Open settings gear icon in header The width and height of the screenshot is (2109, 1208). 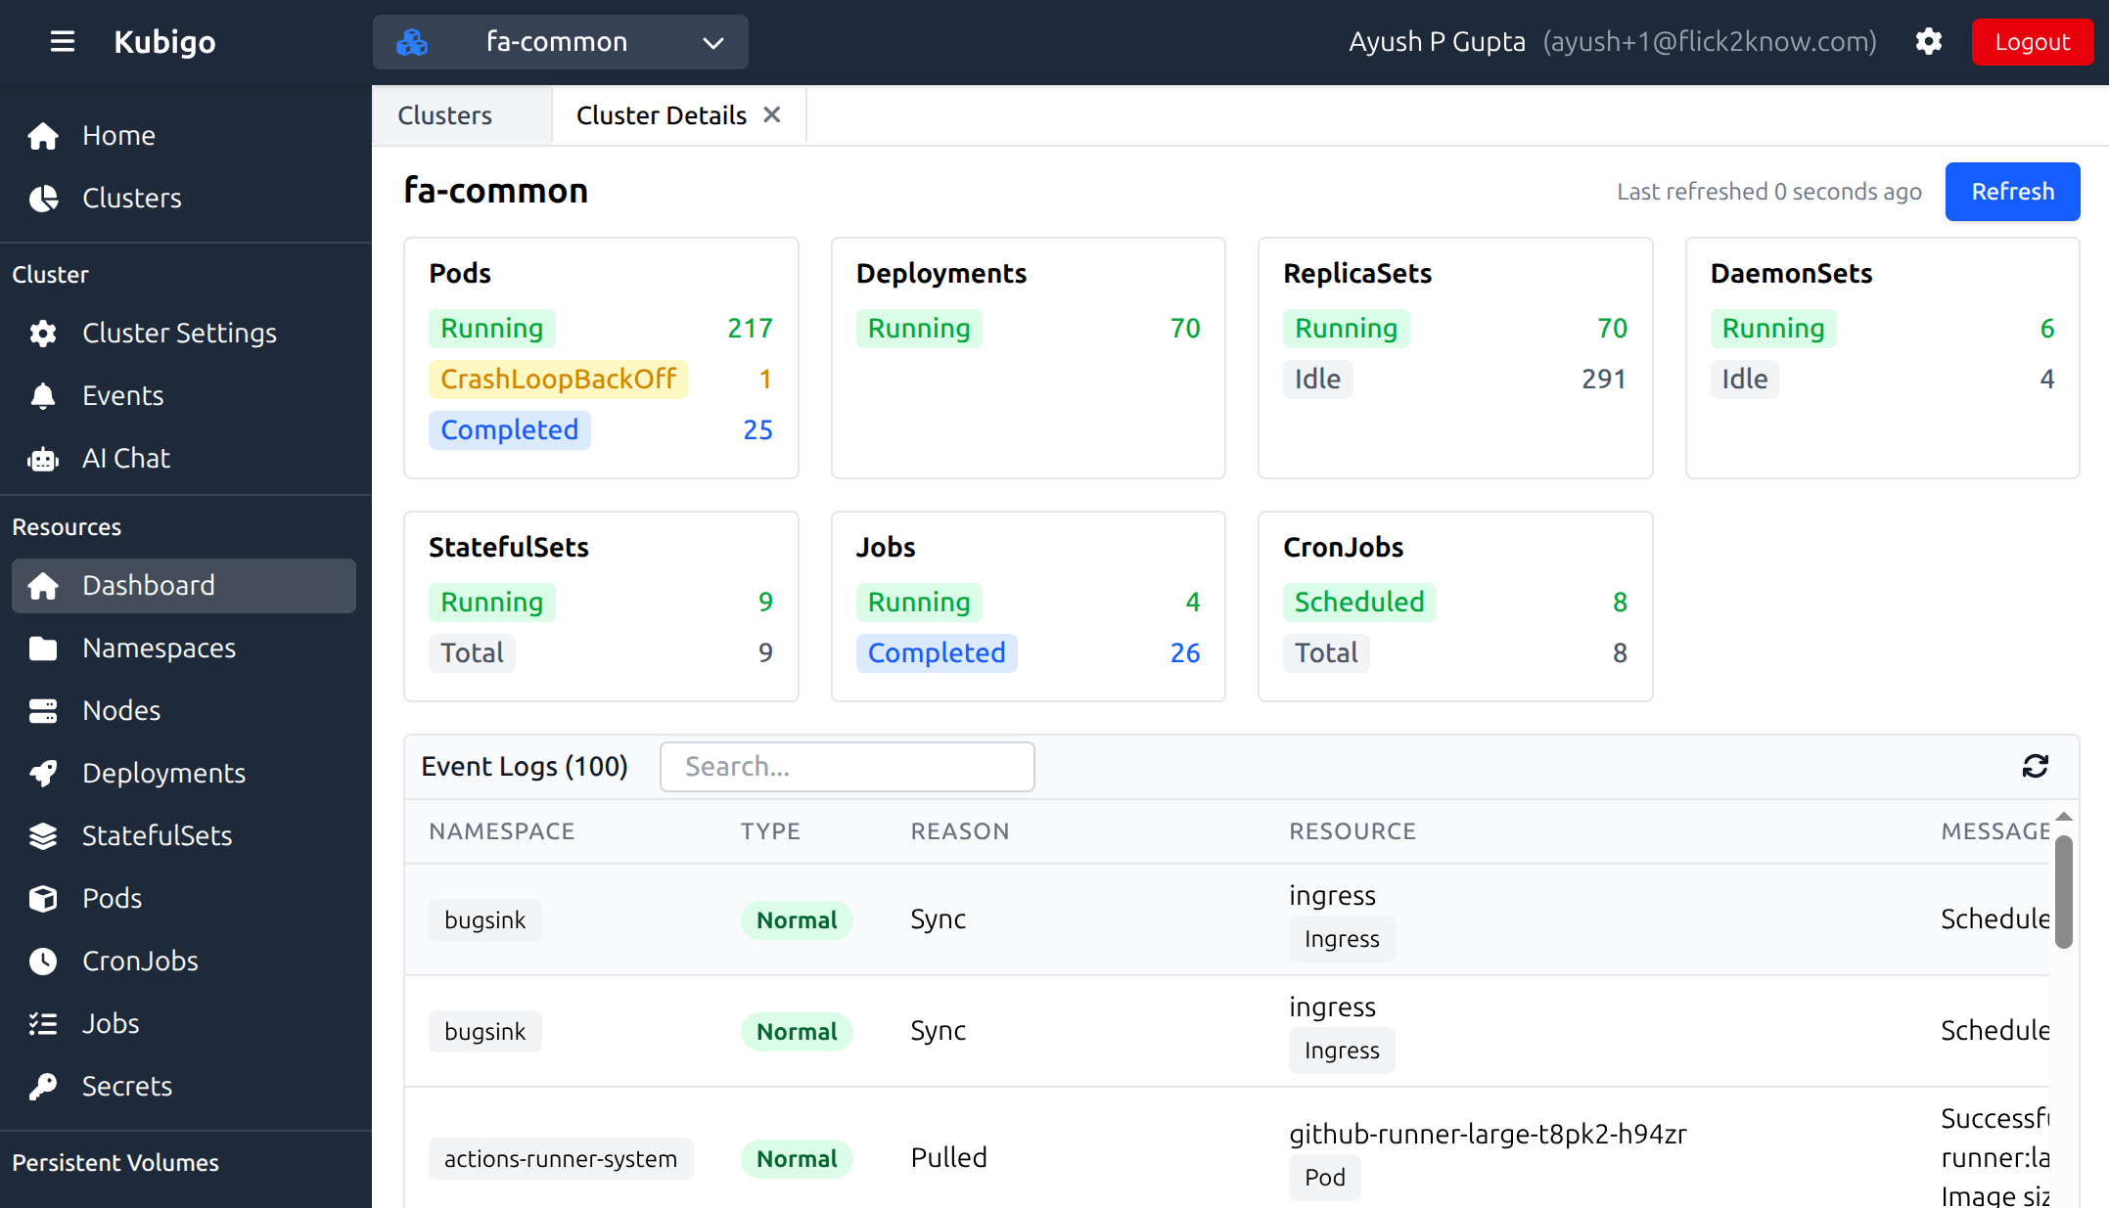(1929, 42)
